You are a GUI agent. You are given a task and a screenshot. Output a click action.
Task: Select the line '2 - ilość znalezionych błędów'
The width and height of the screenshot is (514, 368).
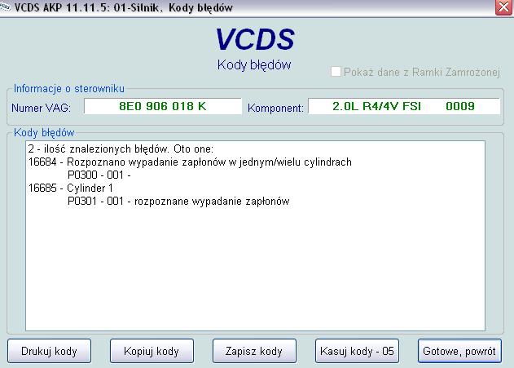point(121,149)
